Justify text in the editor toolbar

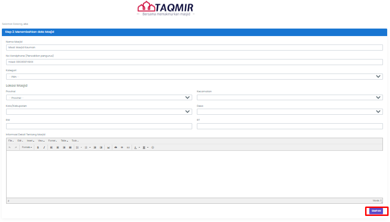[x=70, y=147]
